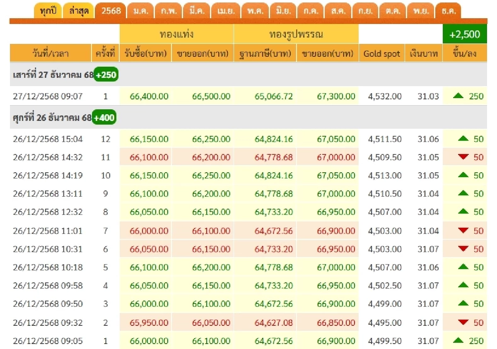The image size is (497, 349).
Task: Click the +250 badge for Saturday 27 December
Action: (x=106, y=75)
